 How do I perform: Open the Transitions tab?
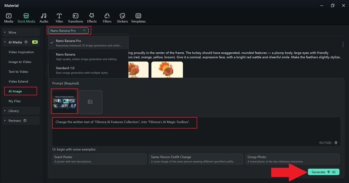tap(75, 18)
